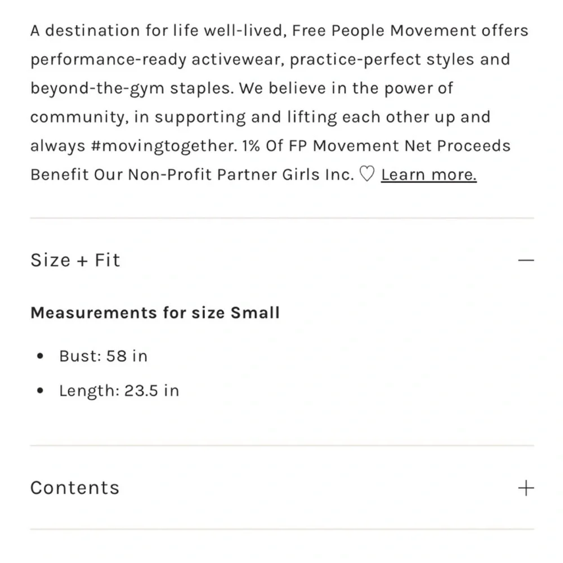Click the divider line below Contents
Viewport: 563px width, 563px height.
click(x=281, y=529)
